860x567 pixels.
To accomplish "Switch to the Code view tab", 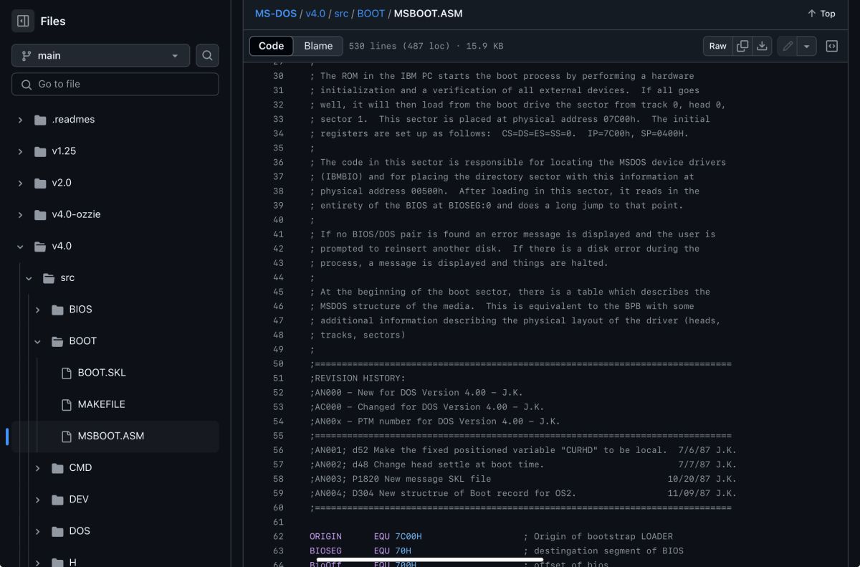I will point(271,46).
